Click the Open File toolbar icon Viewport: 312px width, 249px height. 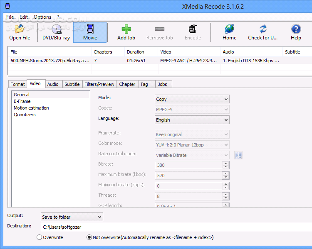[x=20, y=29]
